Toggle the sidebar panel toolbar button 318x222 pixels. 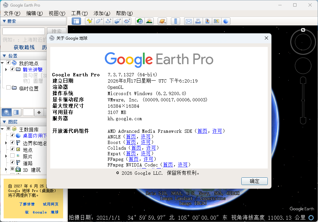point(76,21)
